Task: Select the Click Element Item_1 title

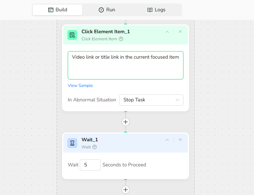Action: coord(105,31)
